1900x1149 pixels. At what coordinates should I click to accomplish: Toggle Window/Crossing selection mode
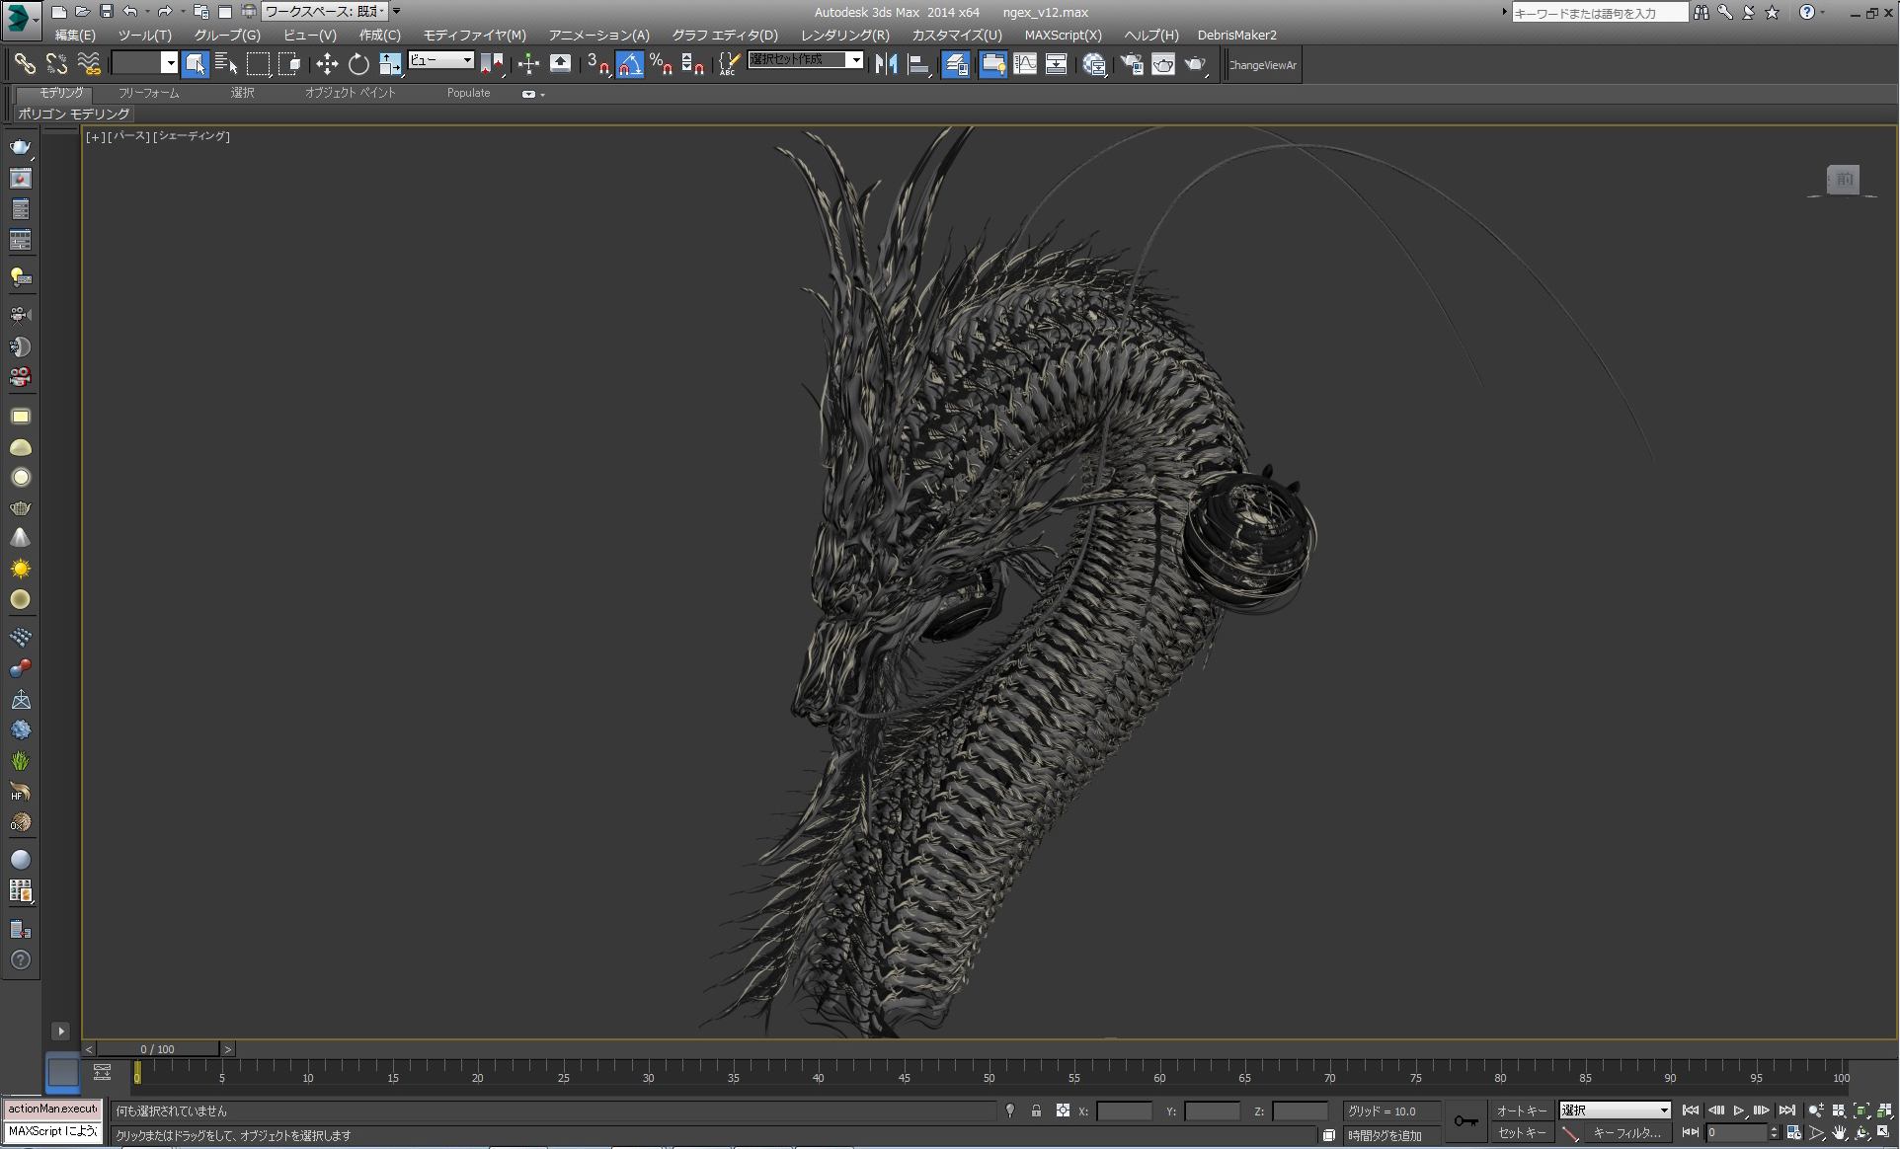point(290,64)
